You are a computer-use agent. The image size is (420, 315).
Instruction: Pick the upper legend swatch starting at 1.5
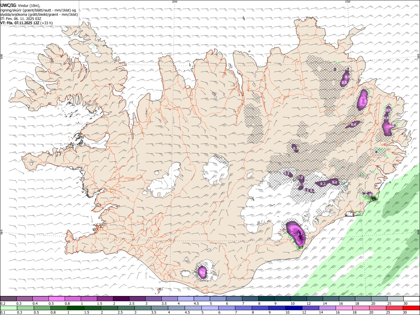coord(105,299)
